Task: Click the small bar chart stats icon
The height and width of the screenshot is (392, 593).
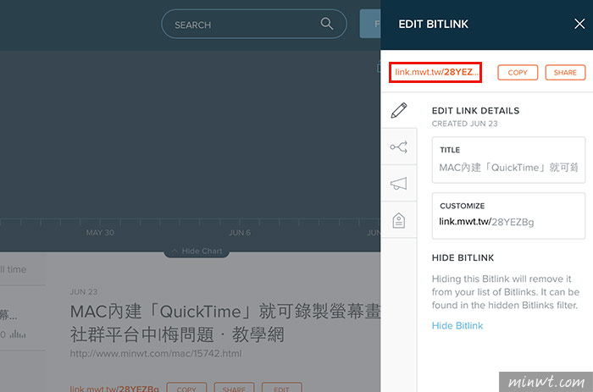Action: (18, 334)
